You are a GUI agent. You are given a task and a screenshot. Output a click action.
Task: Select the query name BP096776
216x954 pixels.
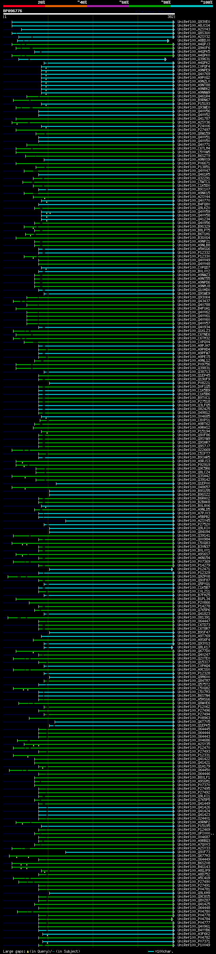12,11
